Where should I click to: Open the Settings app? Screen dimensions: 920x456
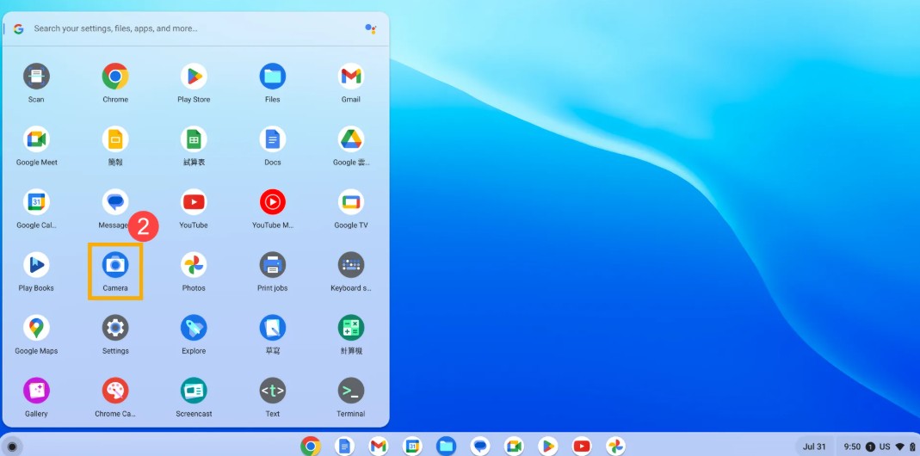coord(115,328)
